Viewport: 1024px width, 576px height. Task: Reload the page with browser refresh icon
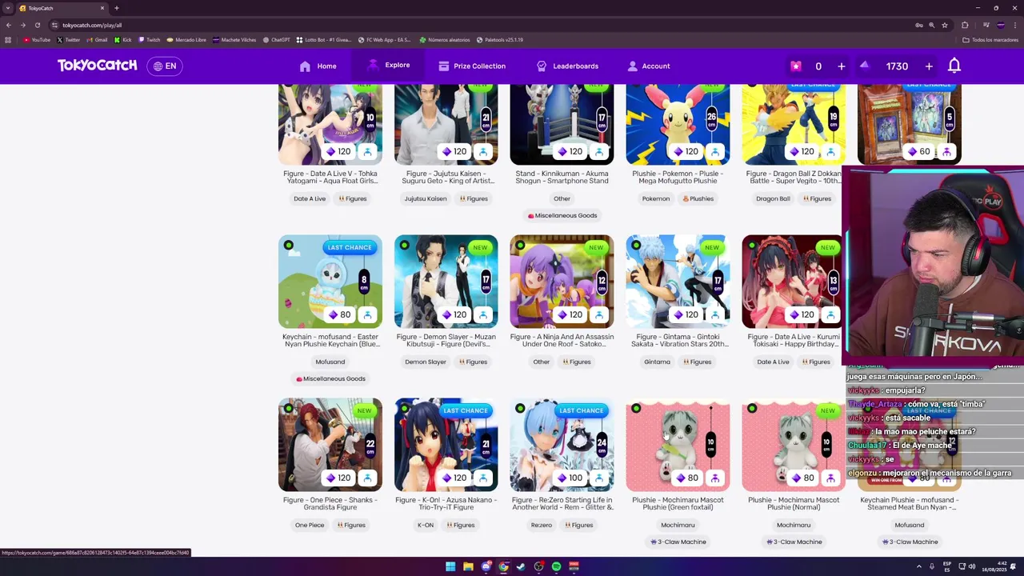[37, 25]
